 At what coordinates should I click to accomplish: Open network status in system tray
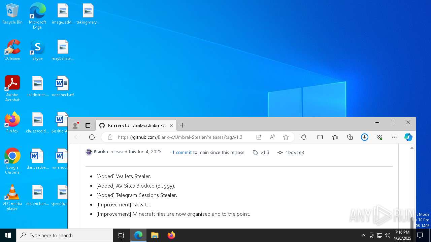(379, 235)
